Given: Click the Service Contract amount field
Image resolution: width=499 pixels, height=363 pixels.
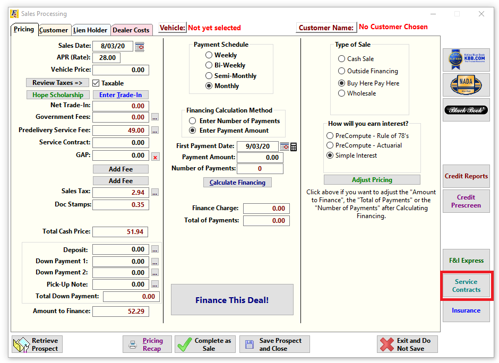Looking at the screenshot, I should click(121, 143).
